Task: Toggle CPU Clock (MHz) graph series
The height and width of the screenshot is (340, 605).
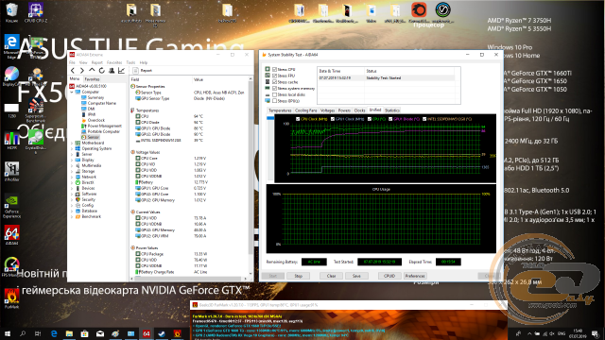Action: [298, 119]
